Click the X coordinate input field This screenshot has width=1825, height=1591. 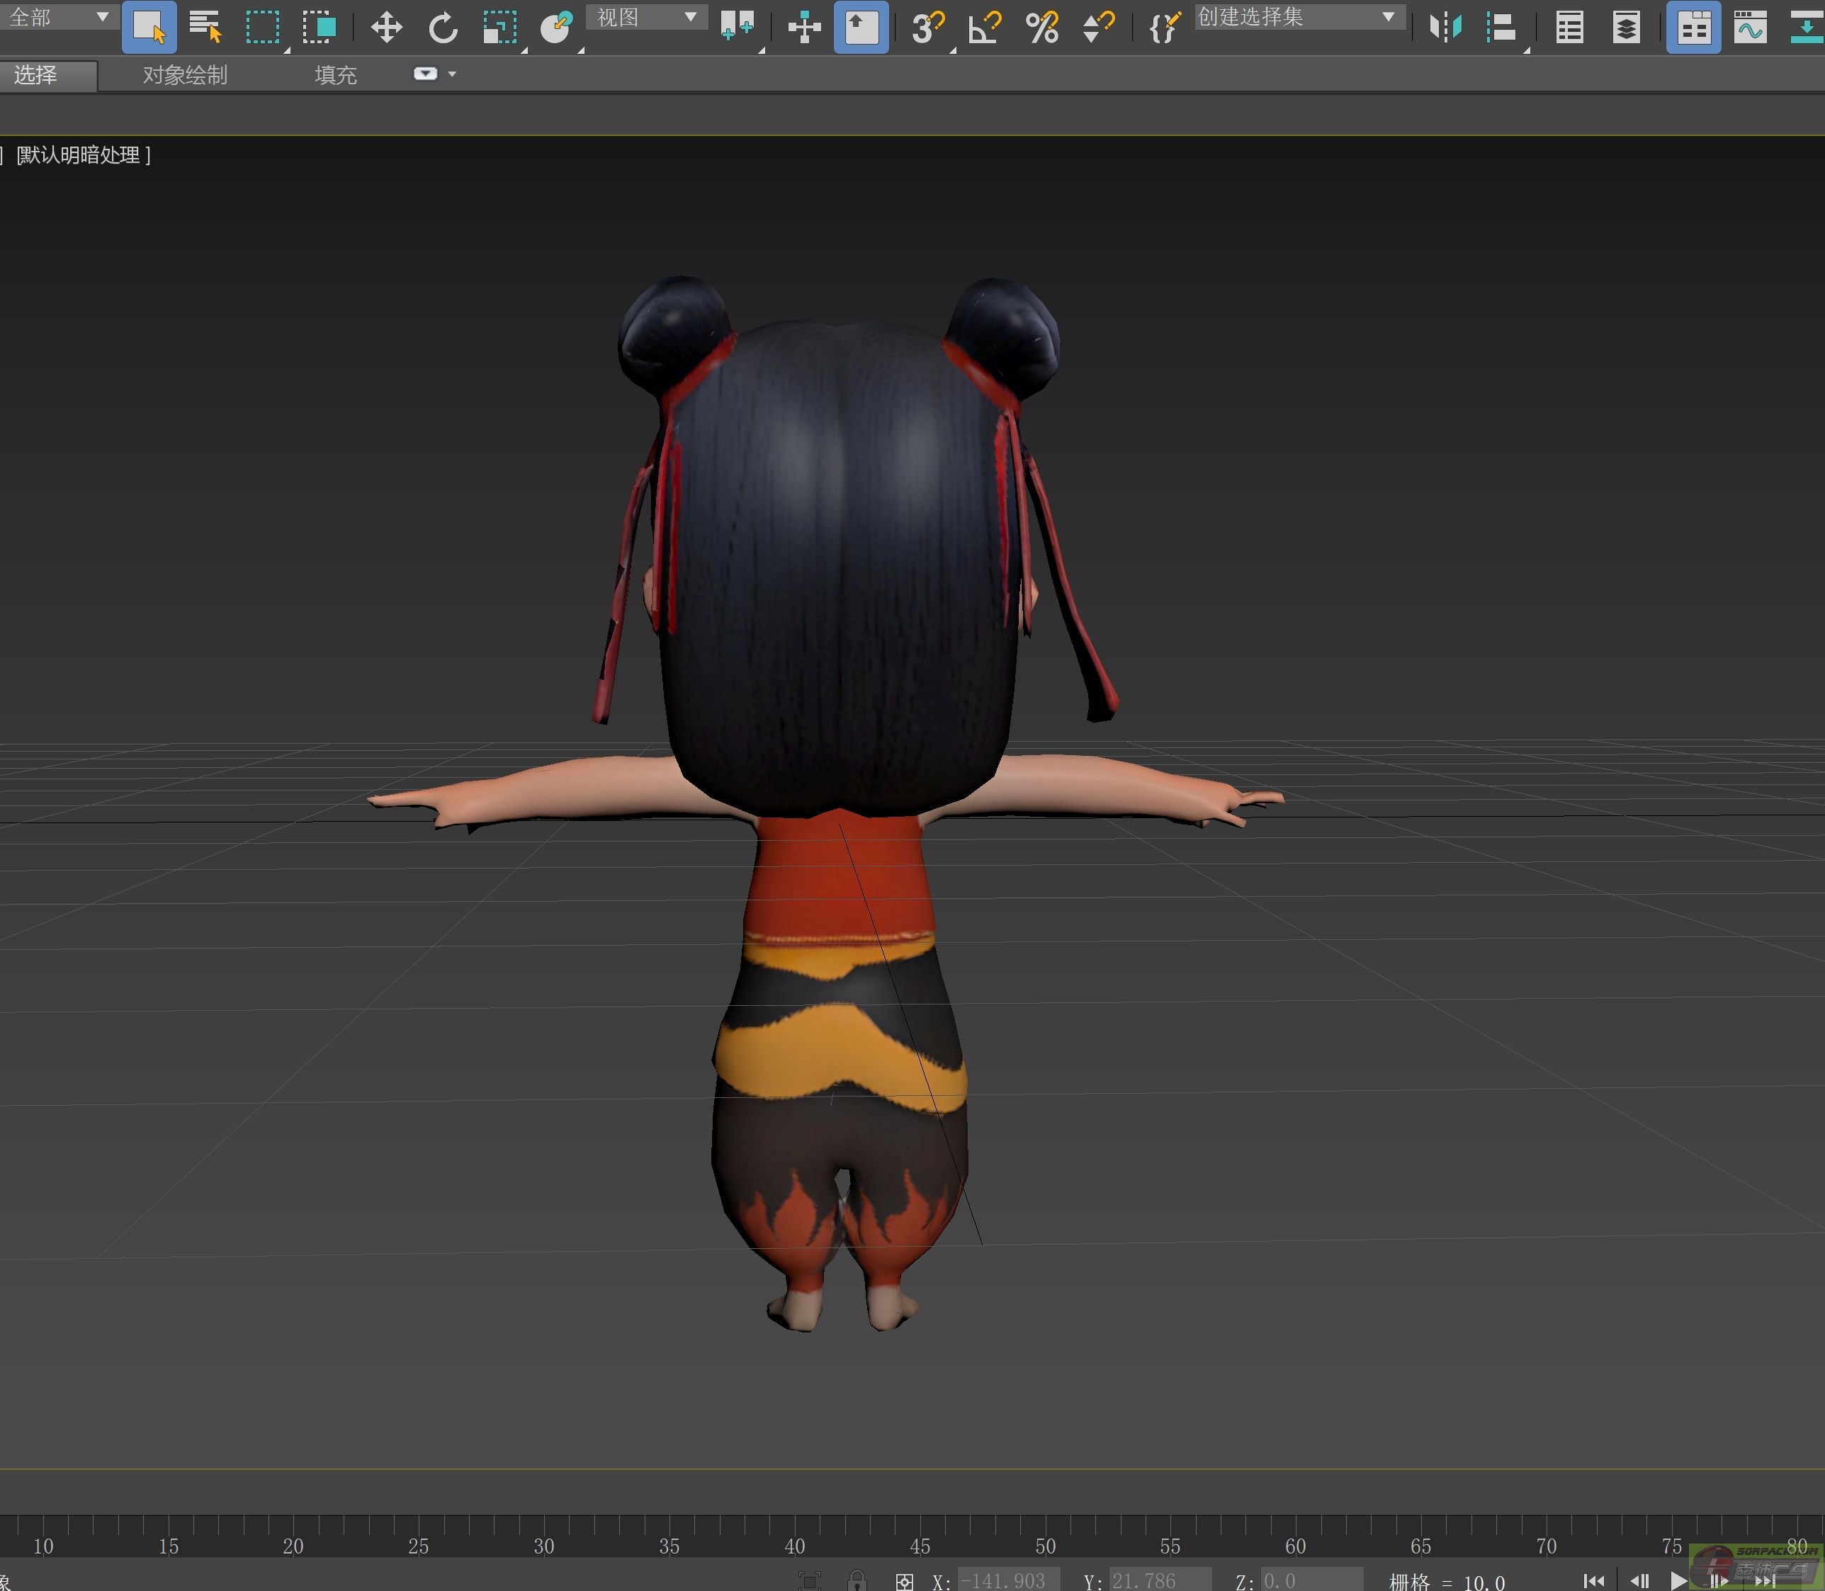(x=1007, y=1580)
